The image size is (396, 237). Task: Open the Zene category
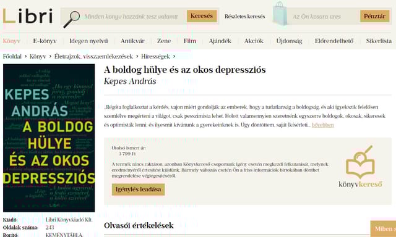point(164,41)
